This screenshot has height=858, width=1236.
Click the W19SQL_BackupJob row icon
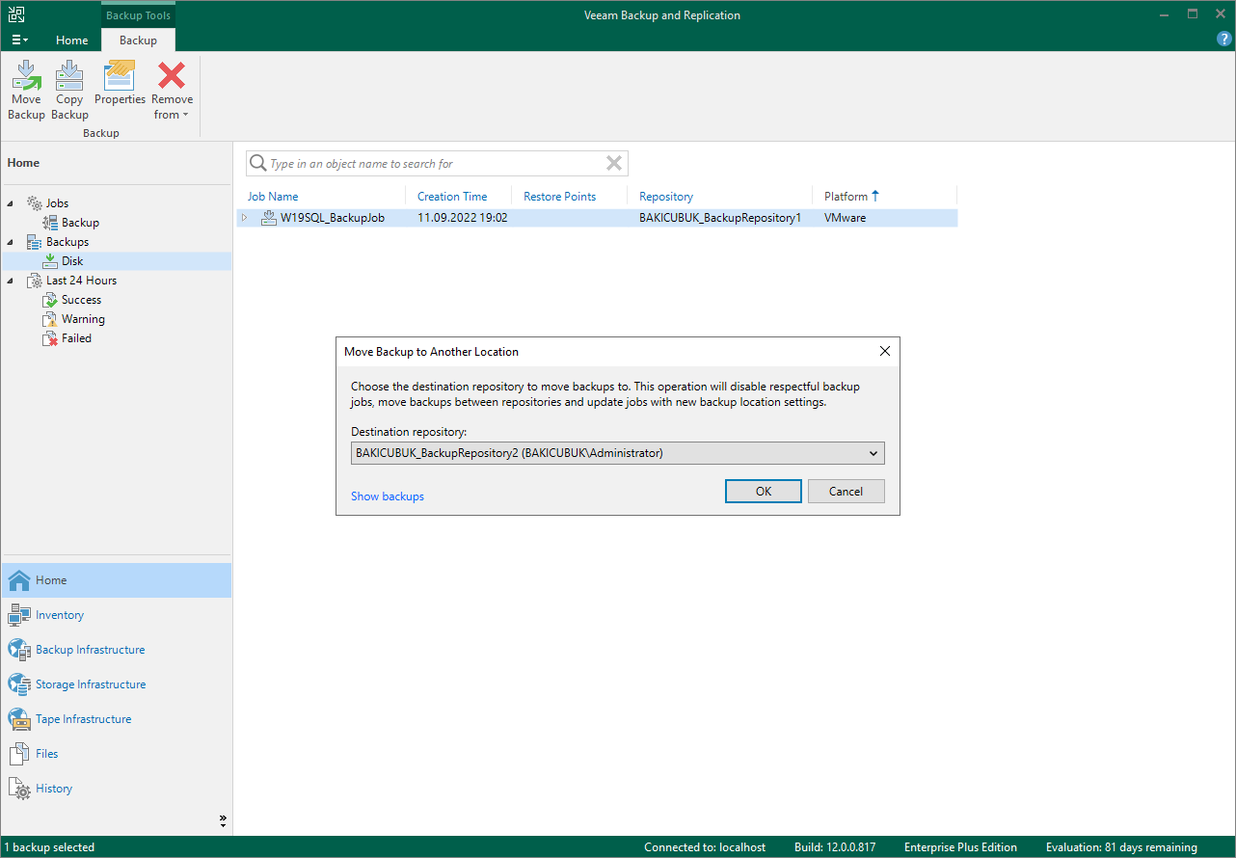tap(269, 218)
